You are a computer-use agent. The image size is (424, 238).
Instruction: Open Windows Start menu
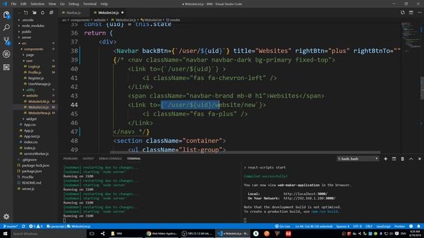pyautogui.click(x=5, y=233)
